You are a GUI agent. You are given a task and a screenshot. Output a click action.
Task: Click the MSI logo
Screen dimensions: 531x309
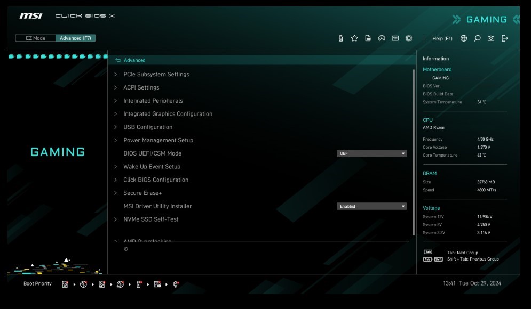(x=31, y=15)
